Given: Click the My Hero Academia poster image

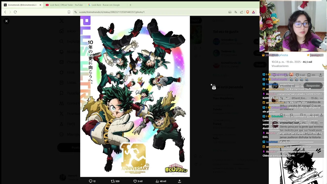Looking at the screenshot, I should [x=135, y=96].
